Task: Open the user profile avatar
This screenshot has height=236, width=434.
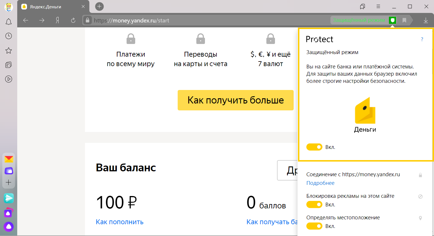Action: point(9,7)
